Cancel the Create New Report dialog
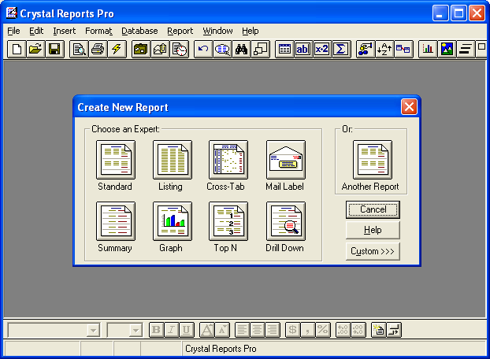Viewport: 490px width, 359px height. pos(373,209)
